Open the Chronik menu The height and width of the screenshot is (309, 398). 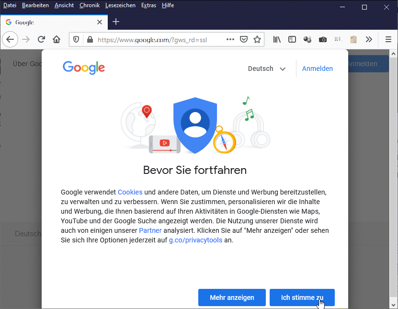pos(90,6)
